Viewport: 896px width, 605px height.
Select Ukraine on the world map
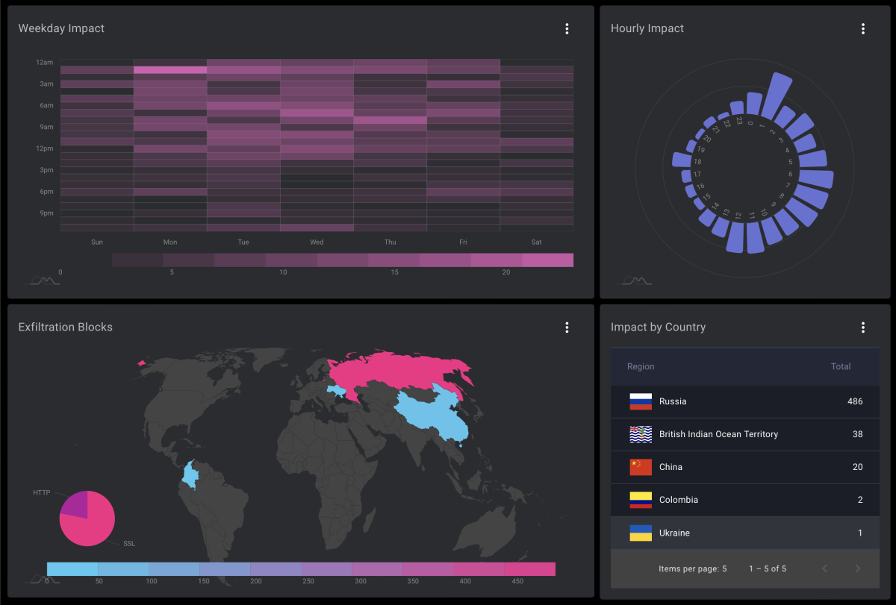[337, 390]
